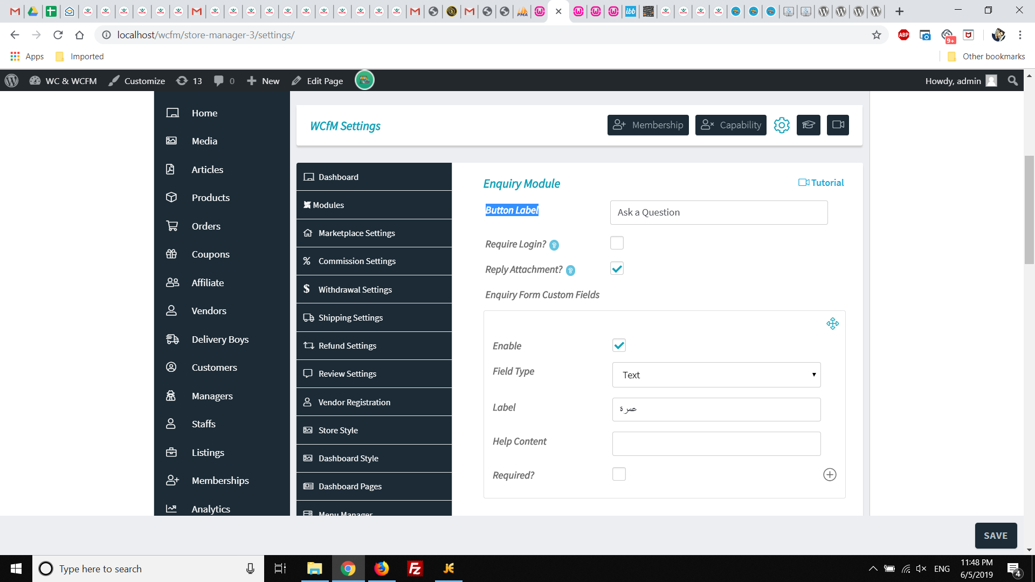The width and height of the screenshot is (1035, 582).
Task: Open the Tutorial link
Action: coord(821,183)
